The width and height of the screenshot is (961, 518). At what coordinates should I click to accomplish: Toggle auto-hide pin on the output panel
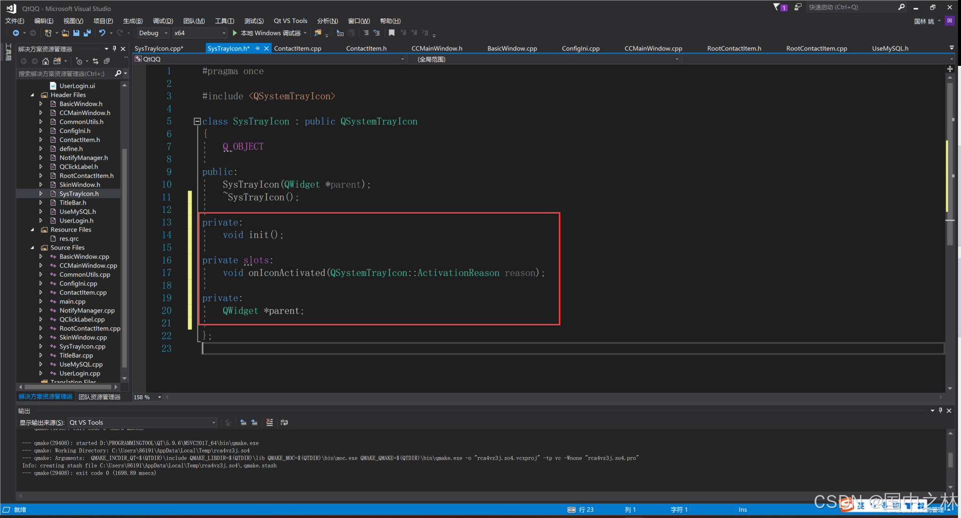tap(941, 411)
